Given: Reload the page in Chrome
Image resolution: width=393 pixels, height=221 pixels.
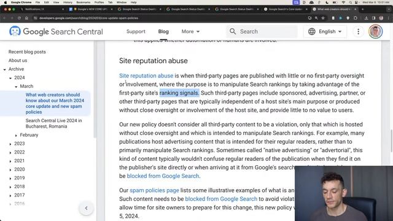Looking at the screenshot, I should coord(19,18).
